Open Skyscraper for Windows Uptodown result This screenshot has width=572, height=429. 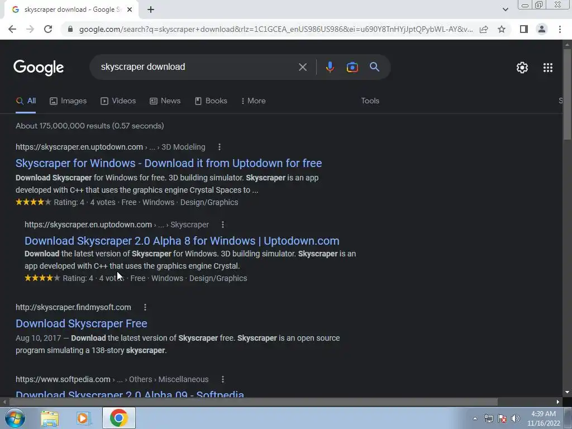(x=169, y=163)
